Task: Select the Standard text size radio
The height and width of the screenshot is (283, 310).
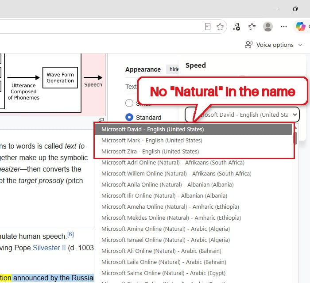Action: (129, 118)
